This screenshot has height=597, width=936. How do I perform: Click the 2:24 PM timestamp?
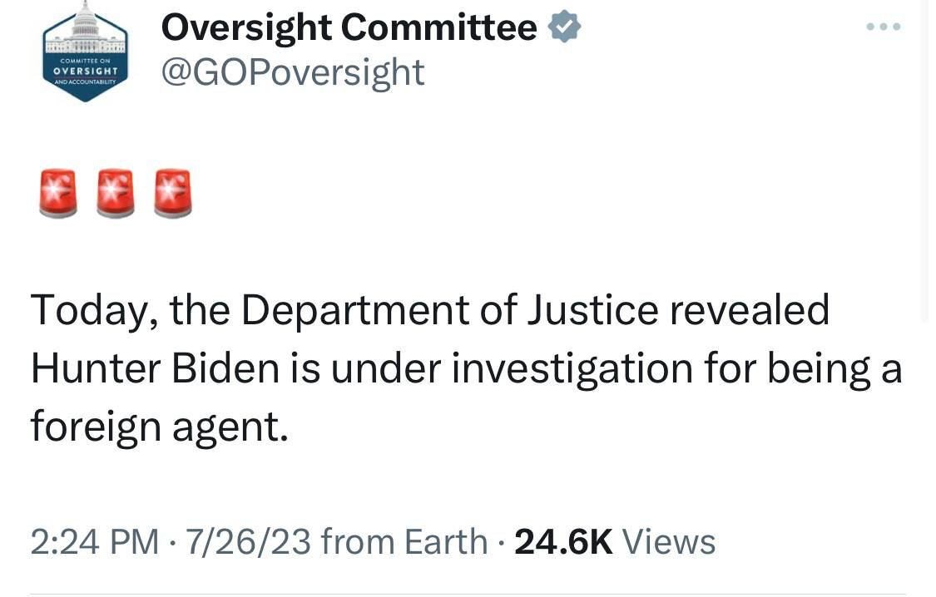(94, 542)
